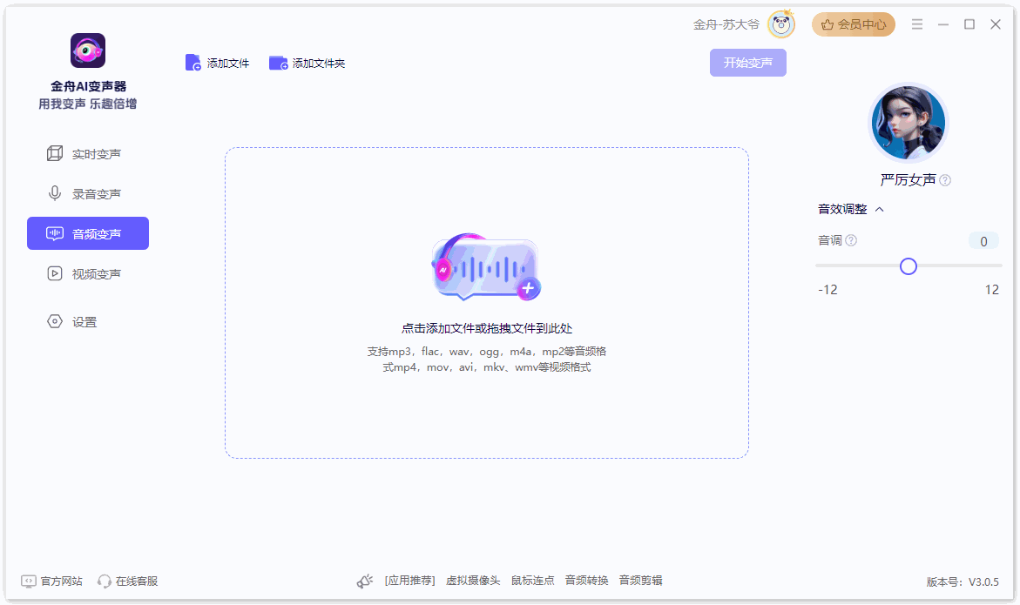This screenshot has height=605, width=1020.
Task: Collapse the 音效调整 section chevron
Action: pyautogui.click(x=880, y=209)
